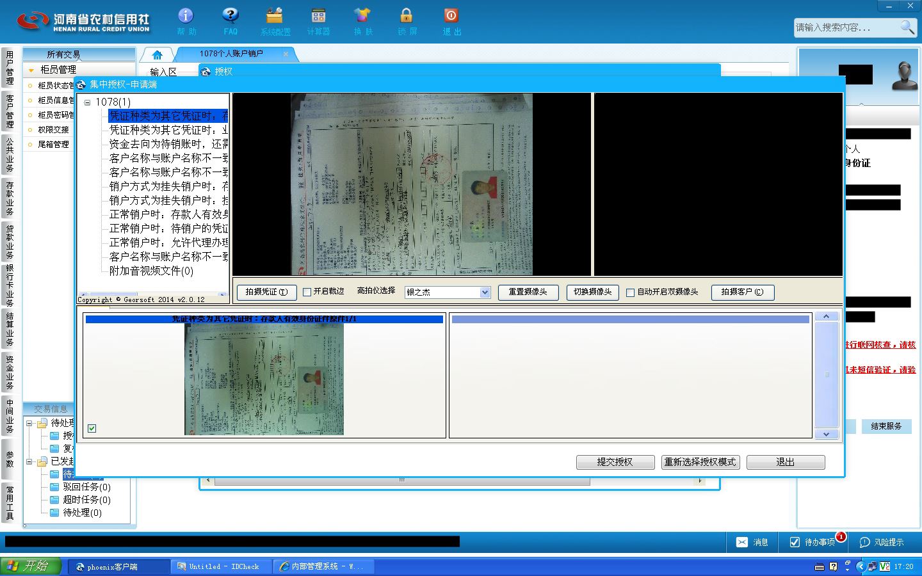This screenshot has height=576, width=922.
Task: Open the 存款业务 side tab
Action: pyautogui.click(x=9, y=198)
